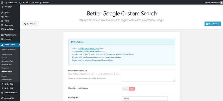The width and height of the screenshot is (223, 101).
Task: Click the user avatar next to Howdy
Action: click(x=221, y=3)
